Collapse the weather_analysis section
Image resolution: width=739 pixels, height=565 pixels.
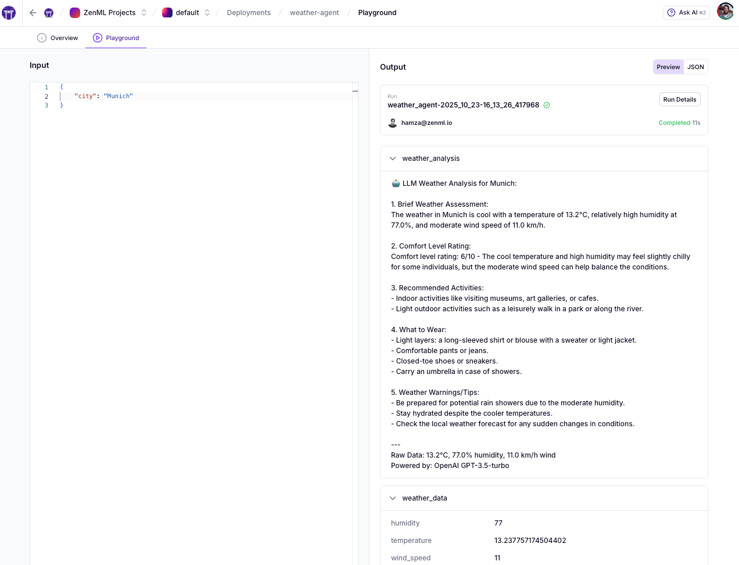click(x=393, y=159)
